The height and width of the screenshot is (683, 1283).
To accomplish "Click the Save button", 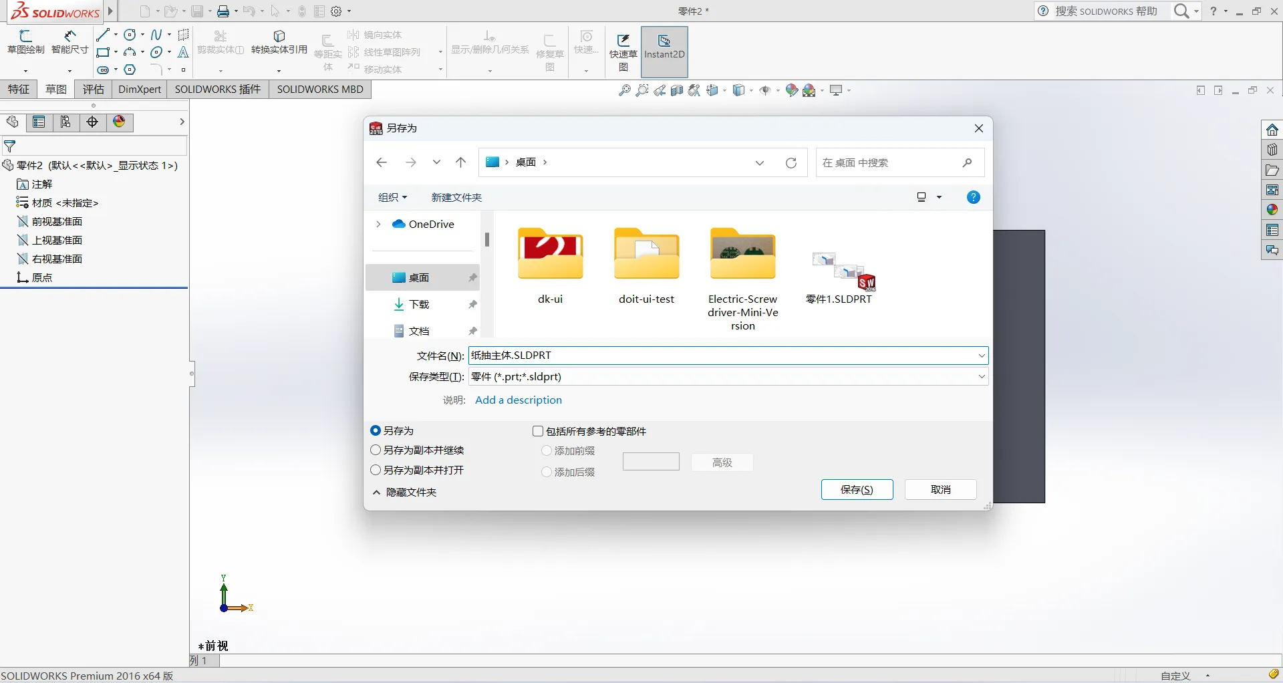I will (857, 490).
